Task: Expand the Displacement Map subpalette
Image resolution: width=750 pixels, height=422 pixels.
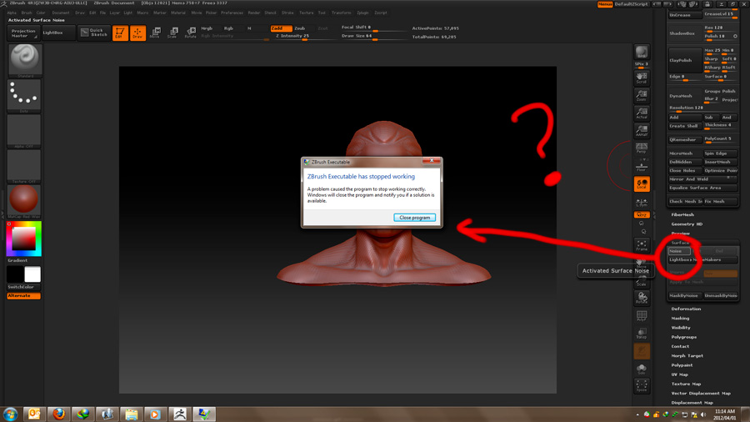Action: coord(692,403)
